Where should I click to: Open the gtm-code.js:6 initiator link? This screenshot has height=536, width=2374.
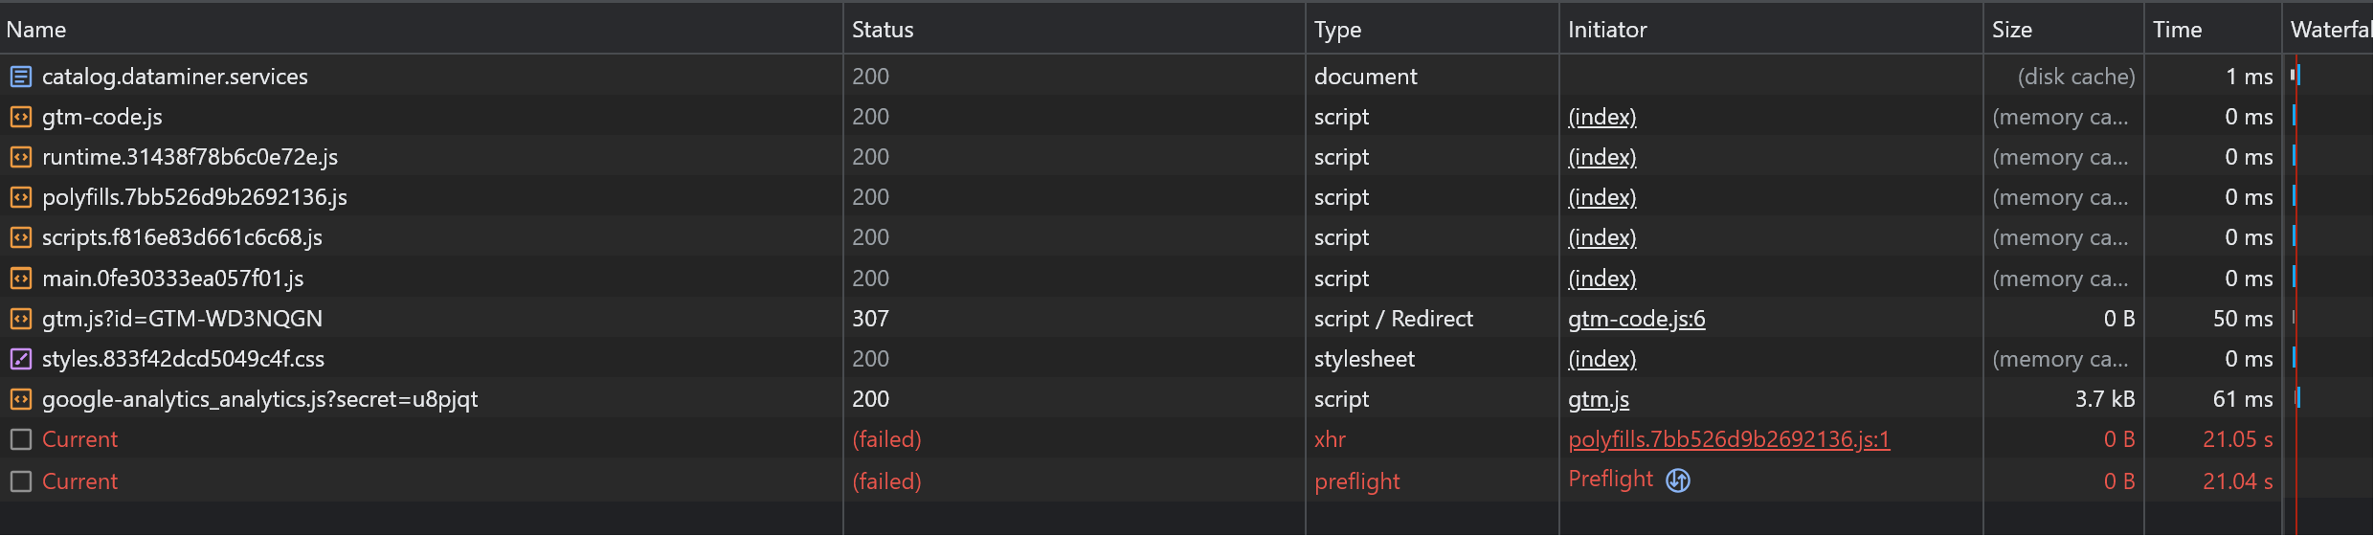(x=1636, y=319)
